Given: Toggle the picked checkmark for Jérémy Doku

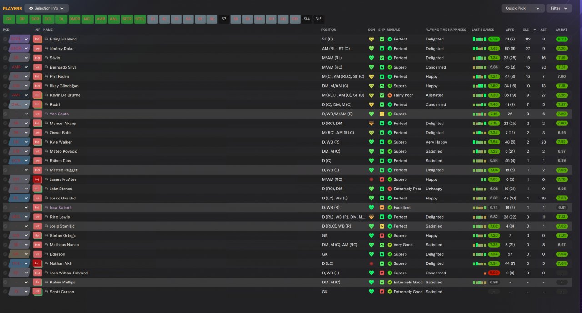Looking at the screenshot, I should tap(5, 49).
